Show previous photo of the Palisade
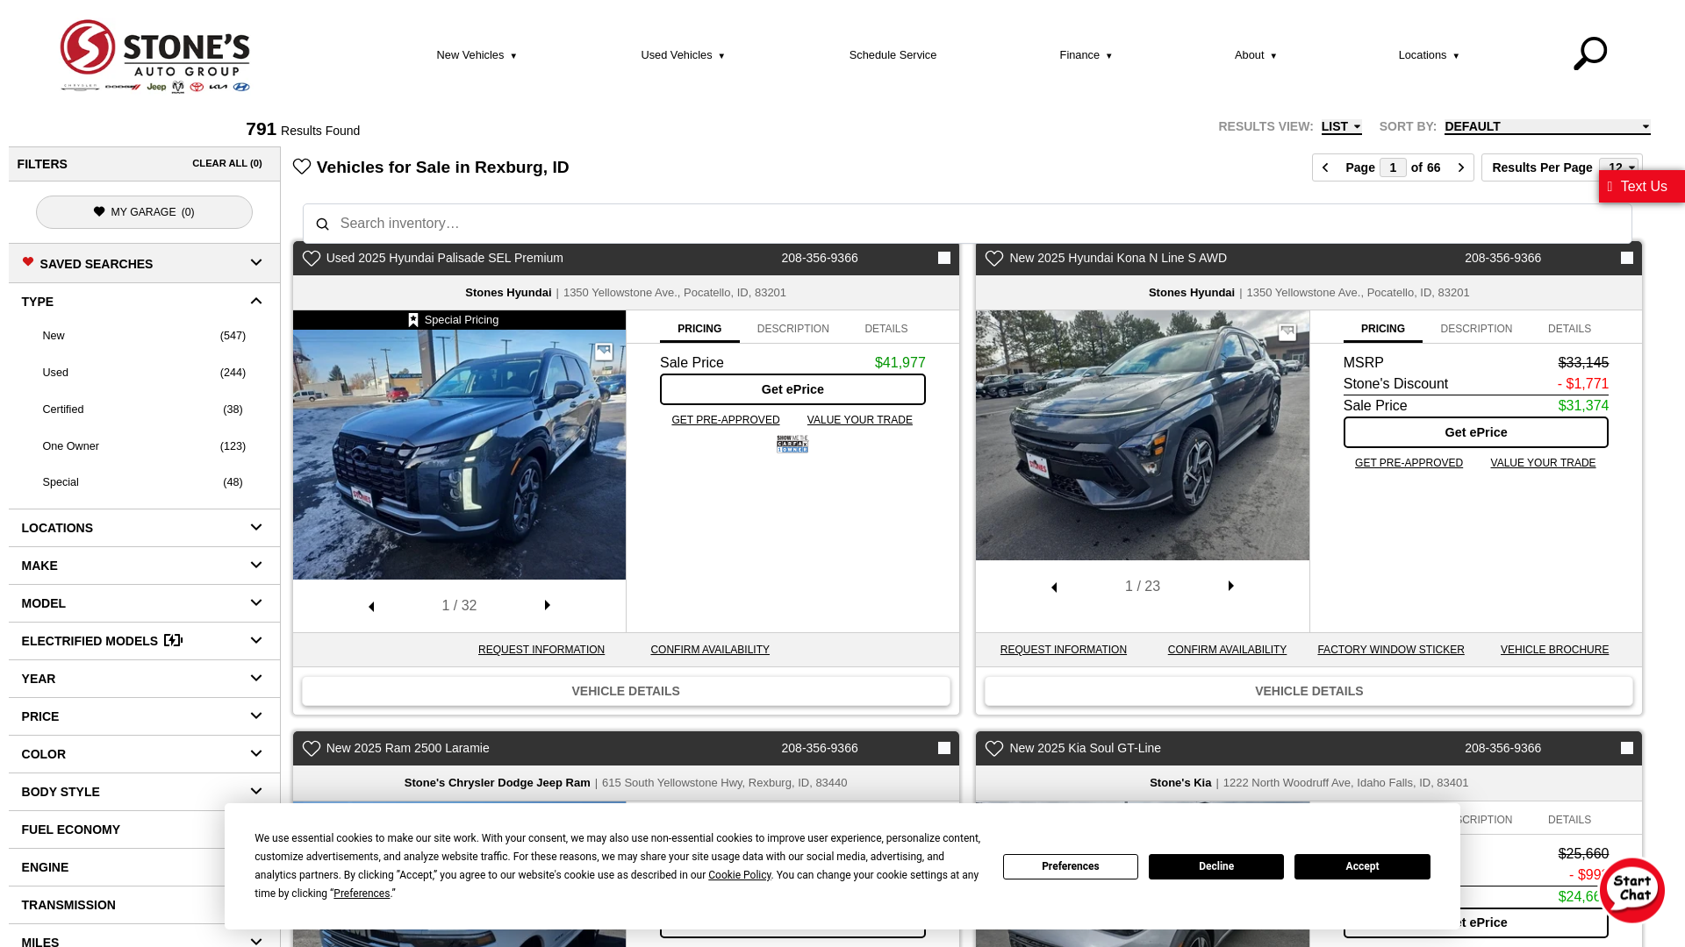 371,607
